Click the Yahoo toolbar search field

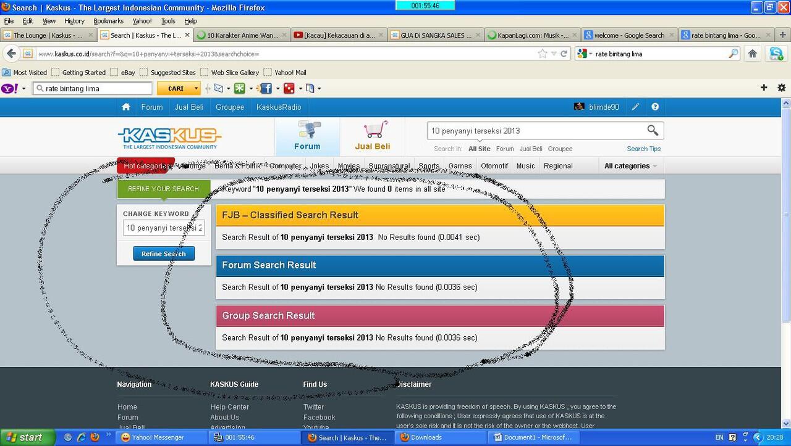point(93,88)
